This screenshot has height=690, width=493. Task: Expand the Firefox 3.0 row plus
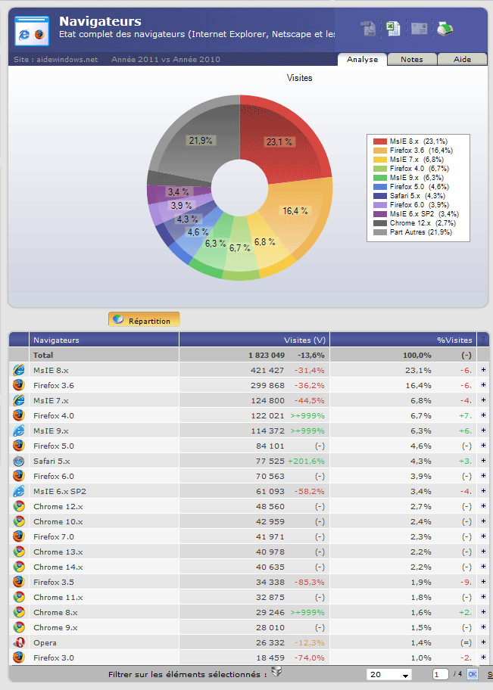[483, 657]
